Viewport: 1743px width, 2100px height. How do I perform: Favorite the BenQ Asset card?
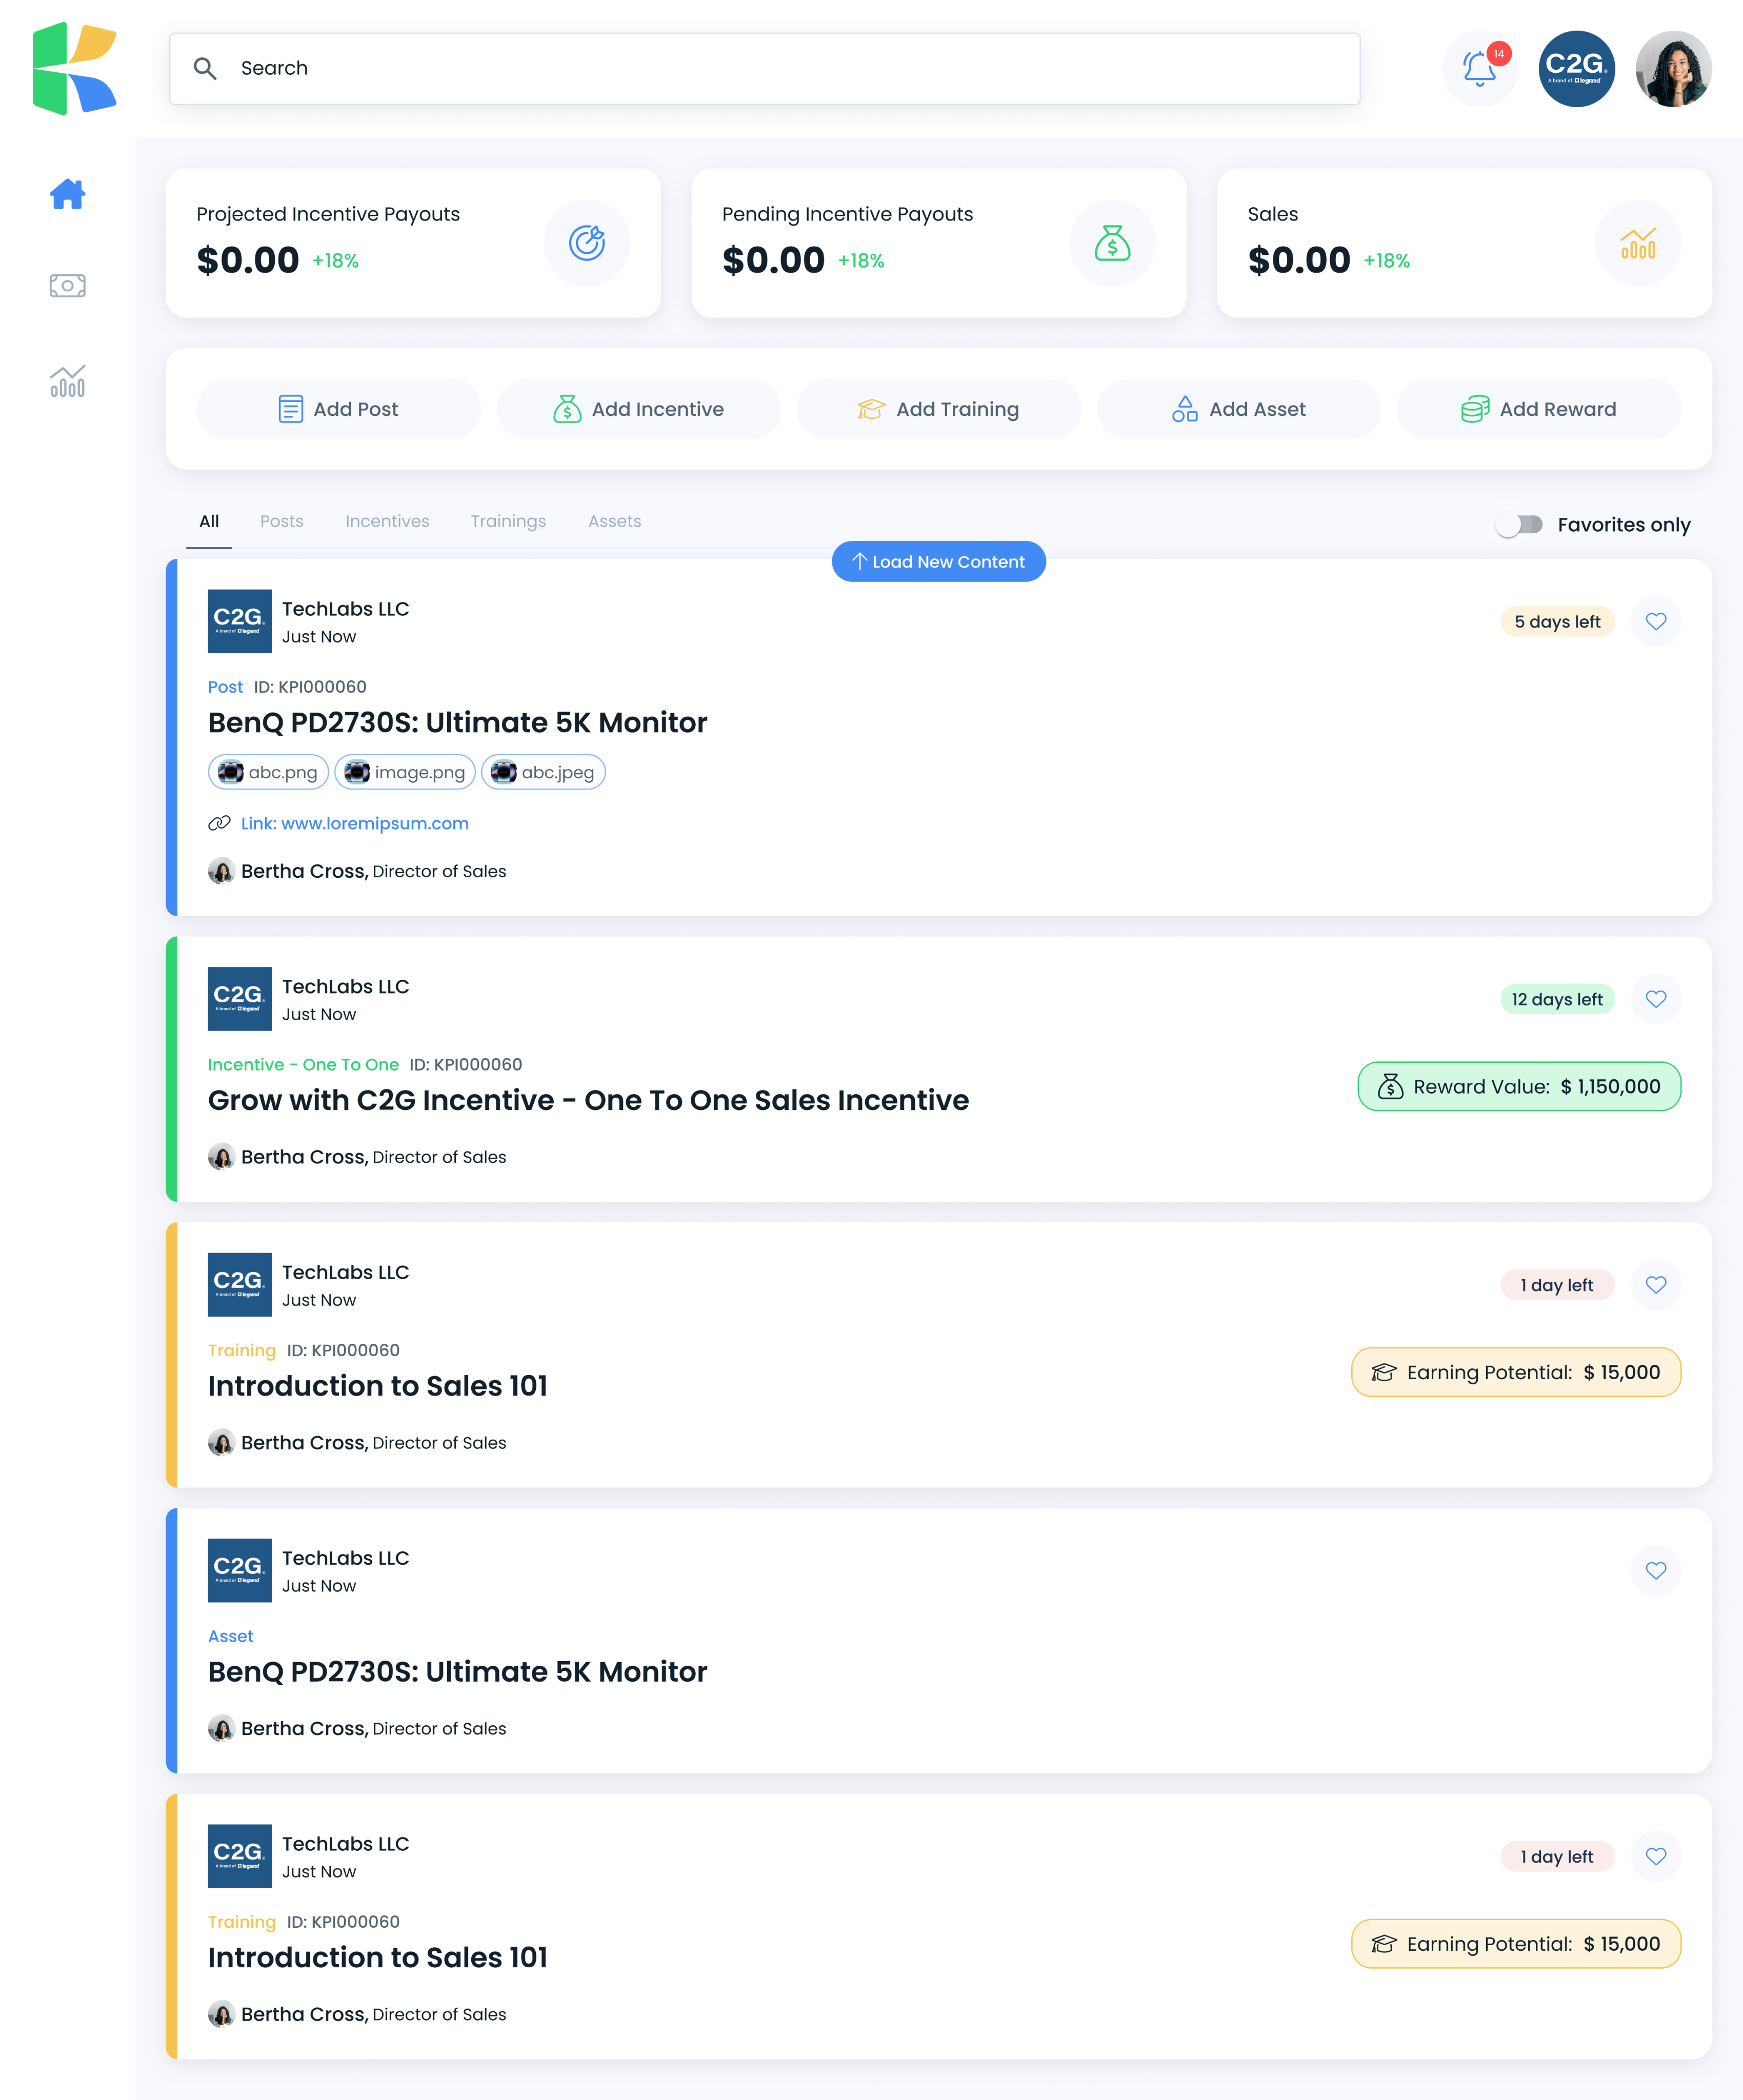1656,1570
